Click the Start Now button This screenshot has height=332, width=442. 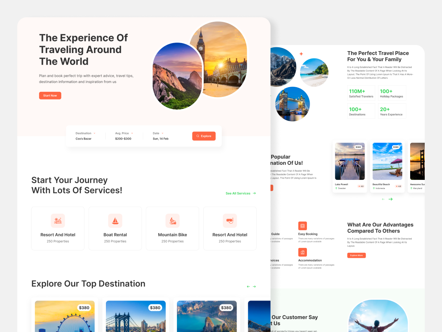click(50, 95)
